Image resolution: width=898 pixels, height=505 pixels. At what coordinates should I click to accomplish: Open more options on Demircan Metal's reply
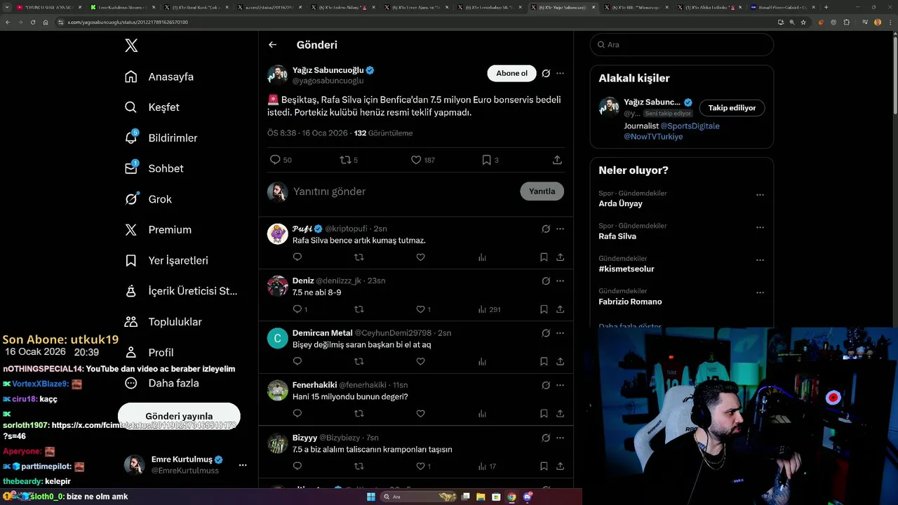(x=560, y=333)
